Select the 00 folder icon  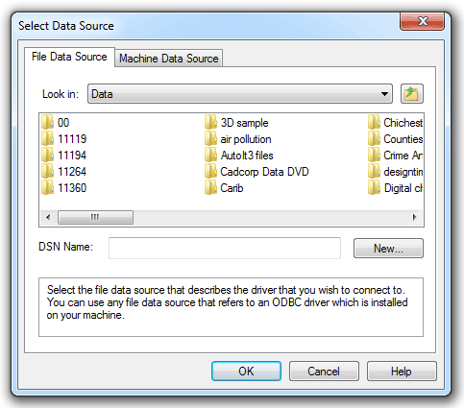pos(47,123)
